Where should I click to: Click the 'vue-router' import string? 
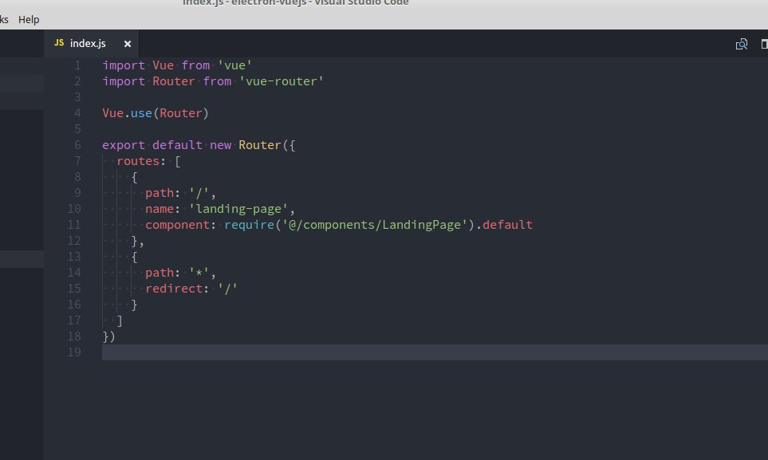[282, 81]
